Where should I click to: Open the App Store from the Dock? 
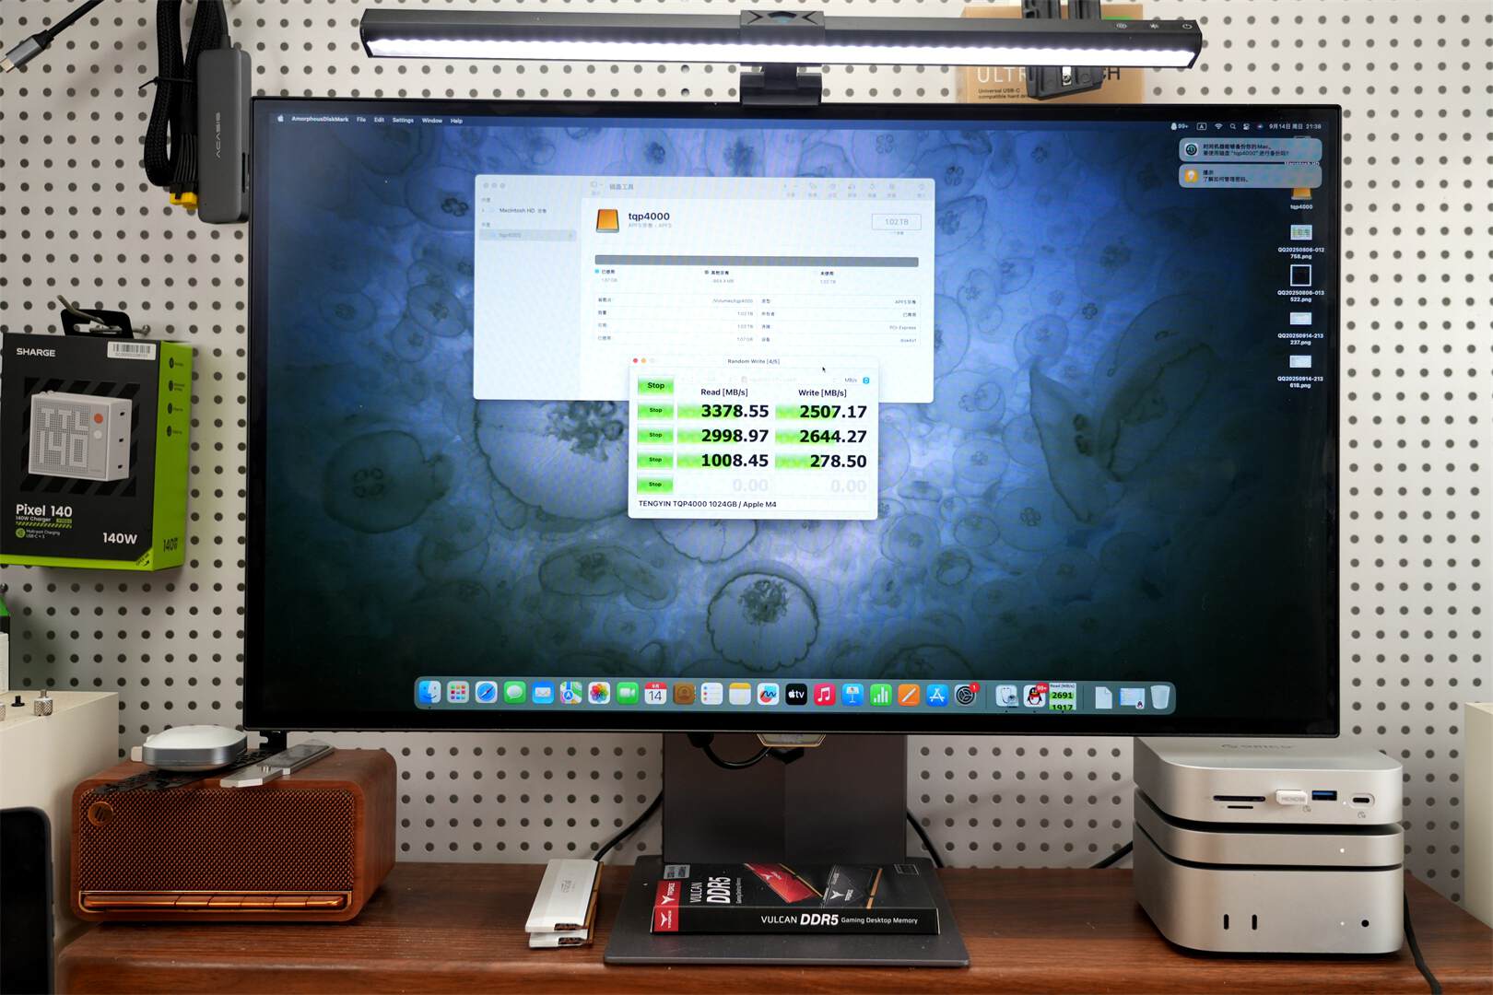click(937, 696)
